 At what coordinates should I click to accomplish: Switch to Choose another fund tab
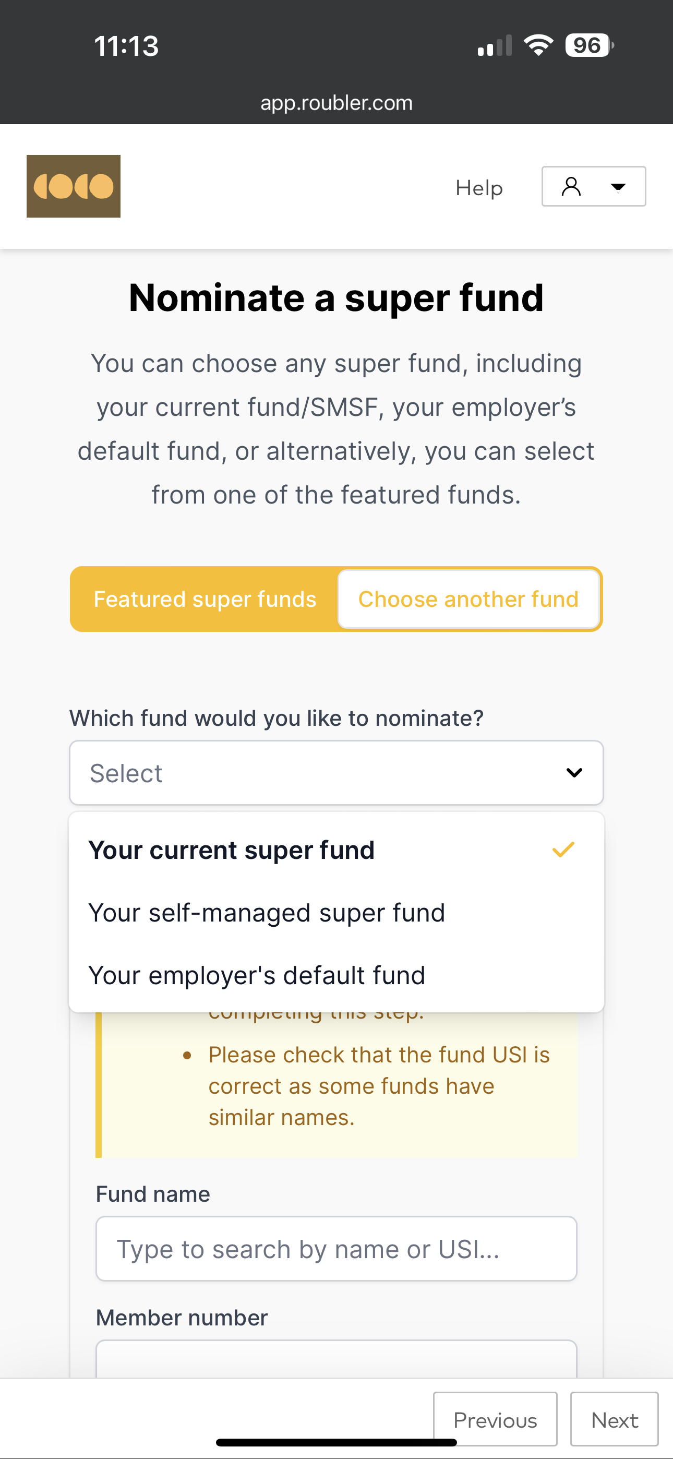[468, 599]
